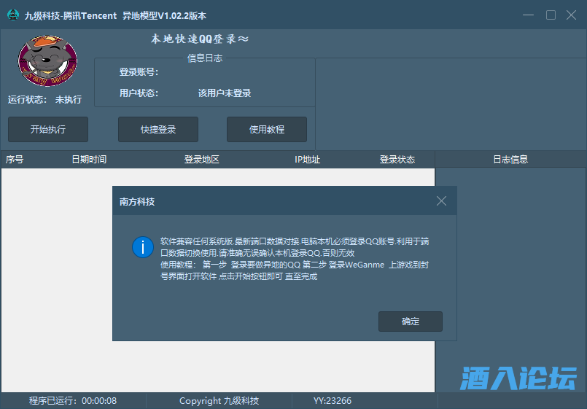Close the main 九级科技 window
This screenshot has height=409, width=587.
click(572, 15)
